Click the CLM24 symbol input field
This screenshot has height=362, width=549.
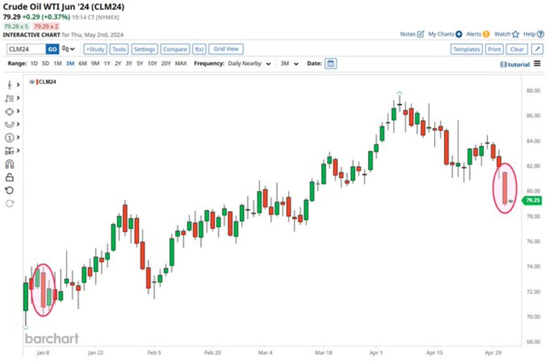[26, 49]
